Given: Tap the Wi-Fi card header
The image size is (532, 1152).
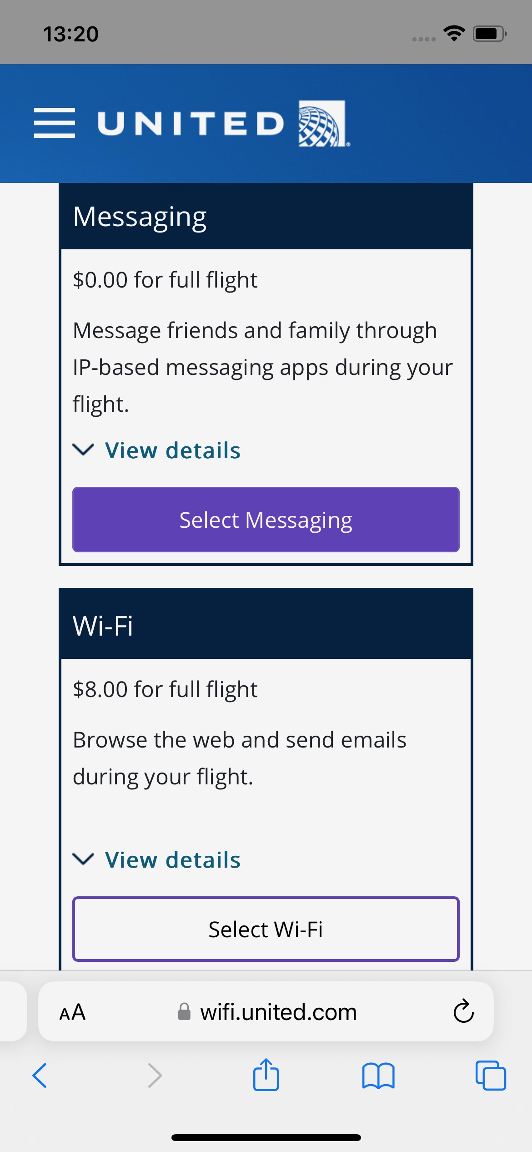Looking at the screenshot, I should (266, 624).
